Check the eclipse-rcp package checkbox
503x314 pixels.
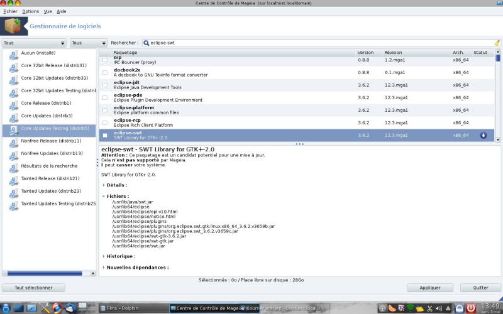(x=105, y=122)
